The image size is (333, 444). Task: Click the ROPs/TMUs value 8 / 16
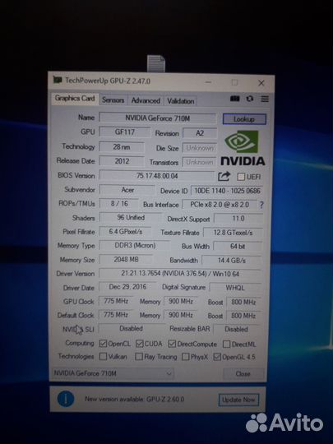tap(119, 204)
